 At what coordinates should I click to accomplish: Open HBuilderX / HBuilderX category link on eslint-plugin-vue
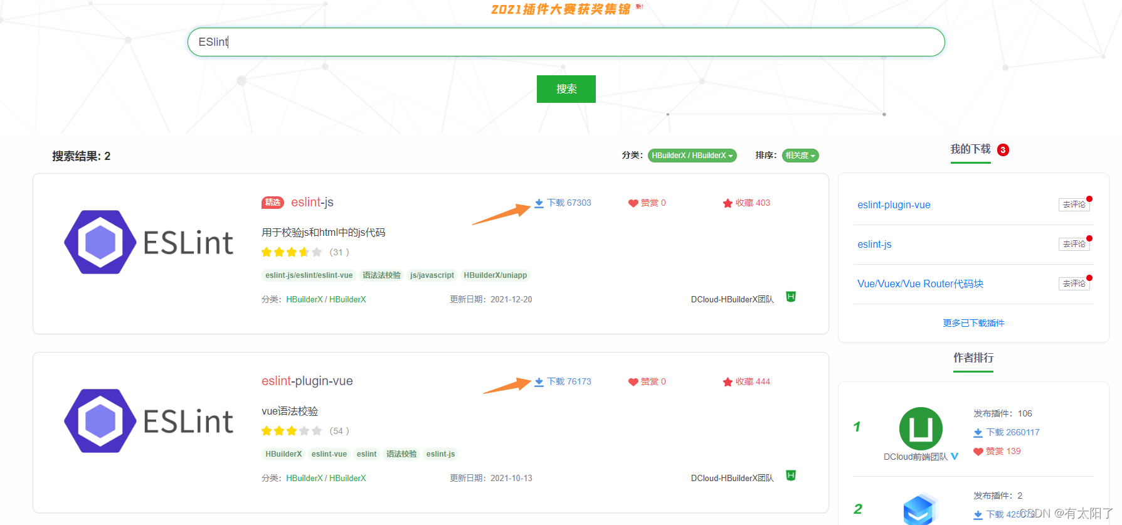(326, 478)
